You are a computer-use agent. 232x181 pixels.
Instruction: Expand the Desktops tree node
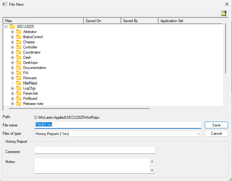coord(13,63)
